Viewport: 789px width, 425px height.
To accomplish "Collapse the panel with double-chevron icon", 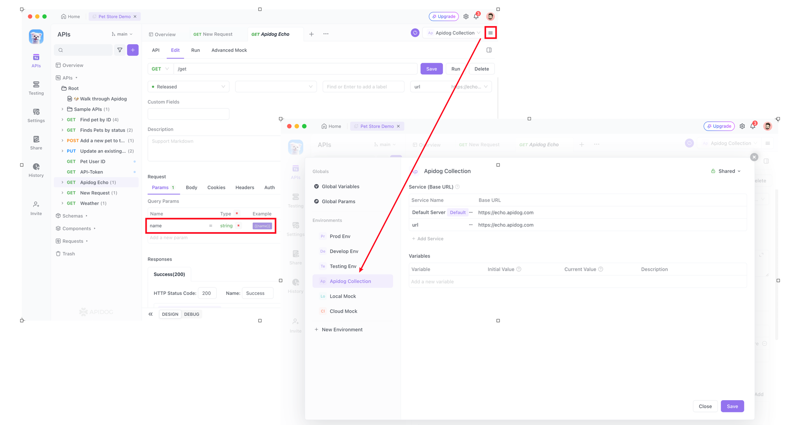I will pos(151,314).
